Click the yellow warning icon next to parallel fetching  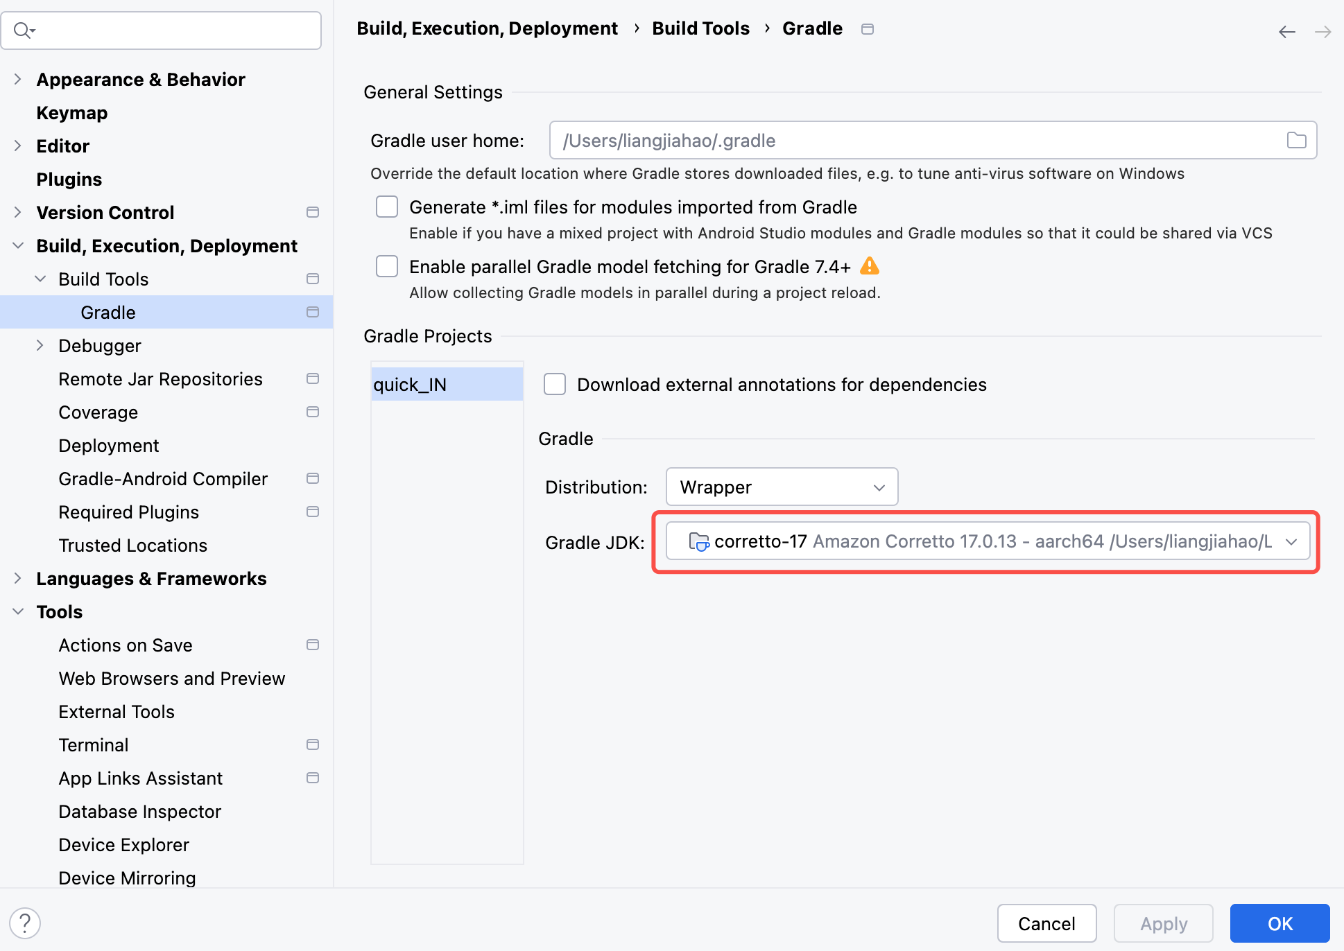pyautogui.click(x=869, y=266)
